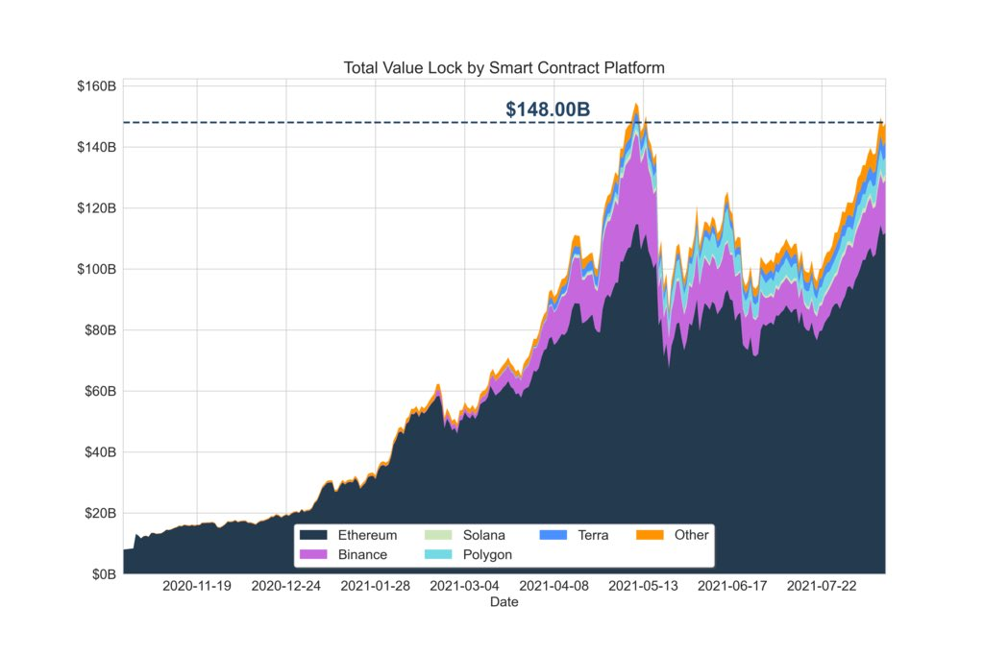Click the $148.00B annotation text
The image size is (984, 656).
[x=548, y=109]
